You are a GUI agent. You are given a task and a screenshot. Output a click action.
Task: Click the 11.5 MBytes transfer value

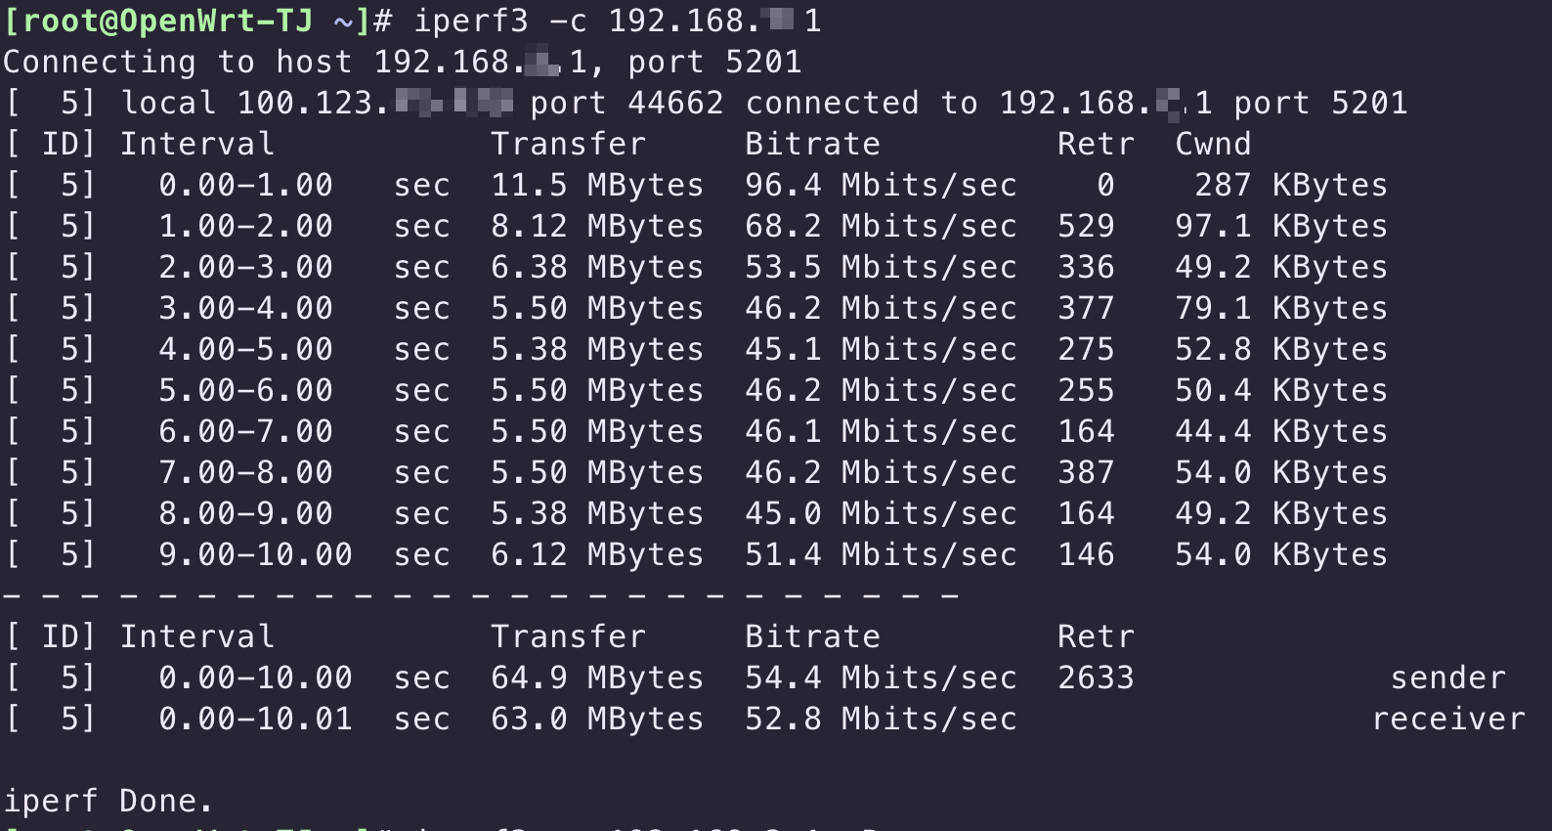[596, 185]
